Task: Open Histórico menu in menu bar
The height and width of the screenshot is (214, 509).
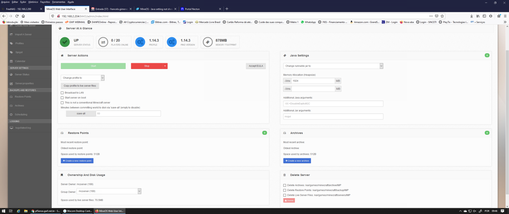Action: click(33, 2)
